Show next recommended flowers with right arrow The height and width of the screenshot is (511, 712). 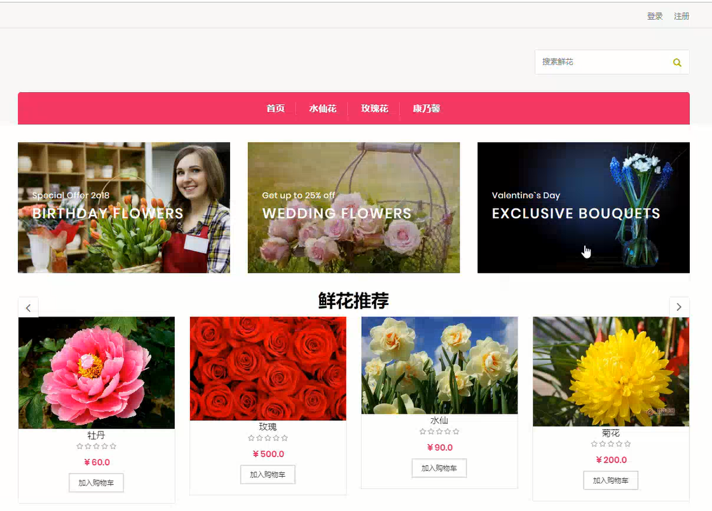[x=679, y=307]
